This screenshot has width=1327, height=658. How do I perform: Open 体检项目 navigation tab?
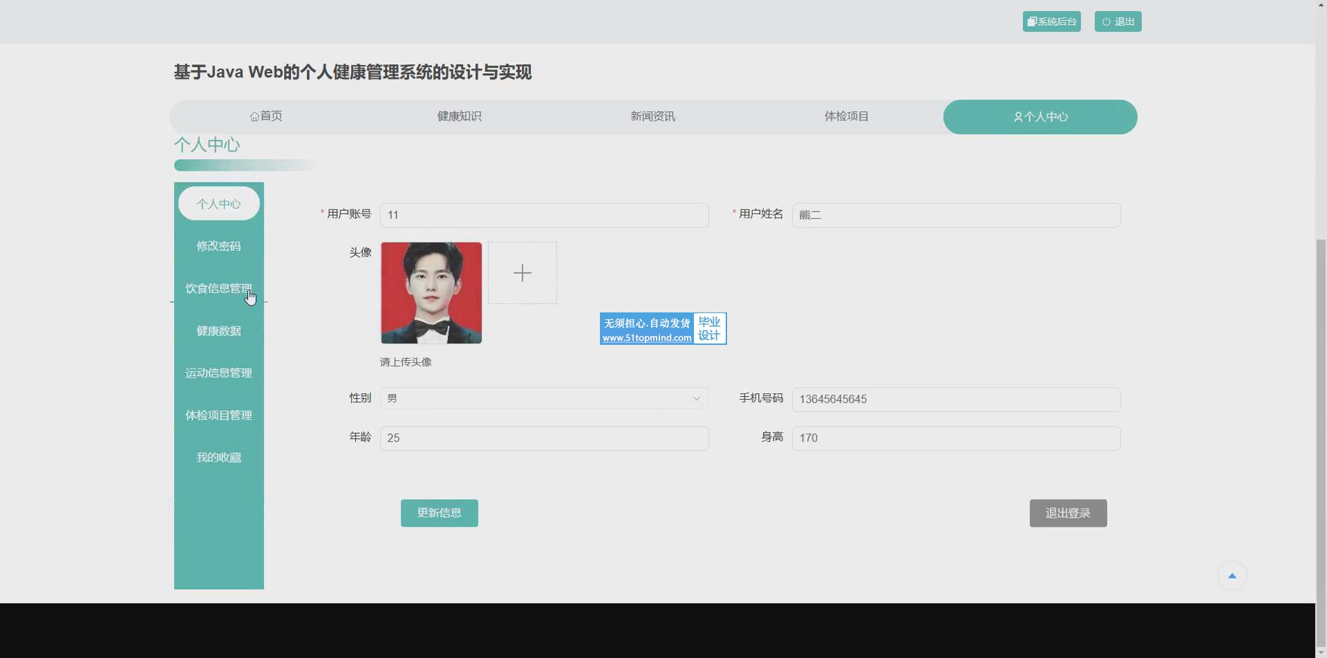click(846, 116)
